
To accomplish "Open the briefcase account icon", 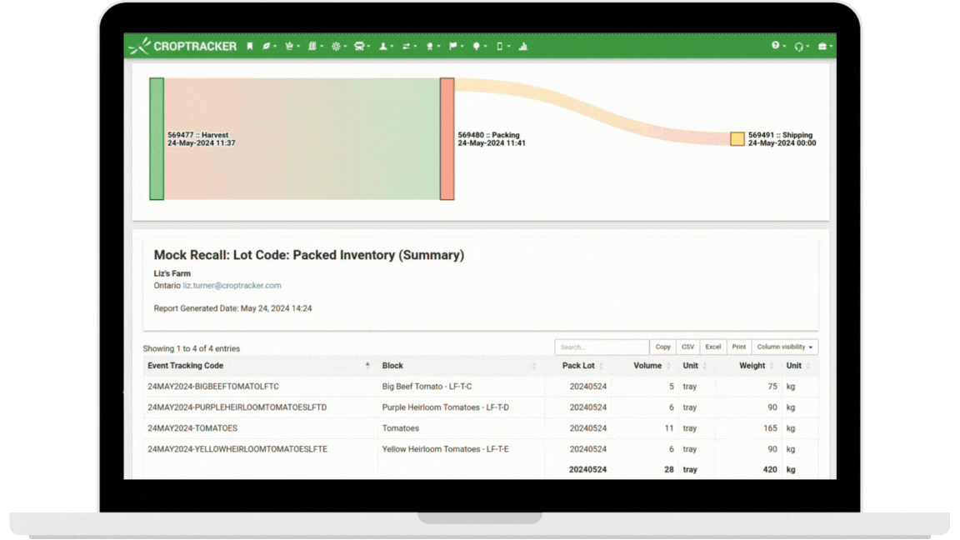I will 824,46.
